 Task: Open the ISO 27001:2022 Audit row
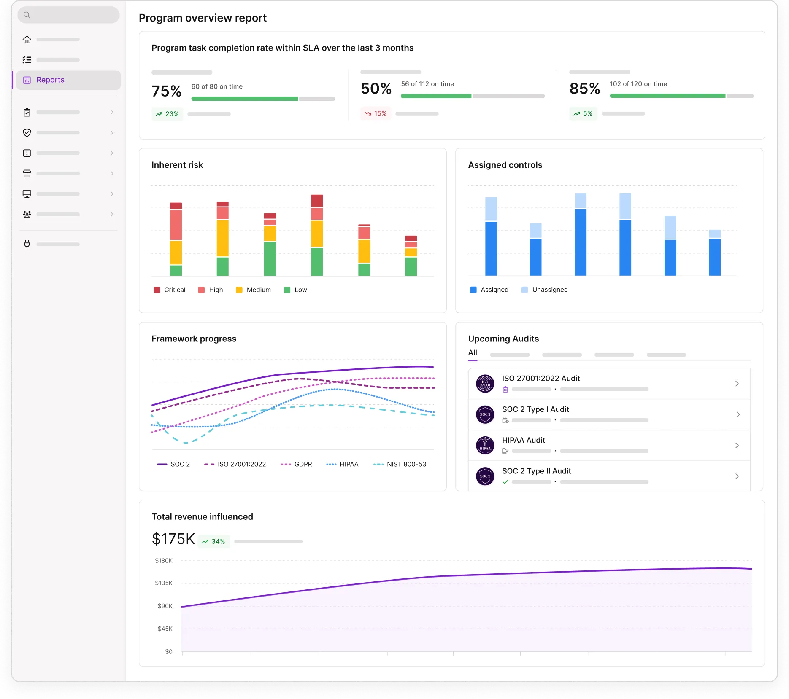609,384
